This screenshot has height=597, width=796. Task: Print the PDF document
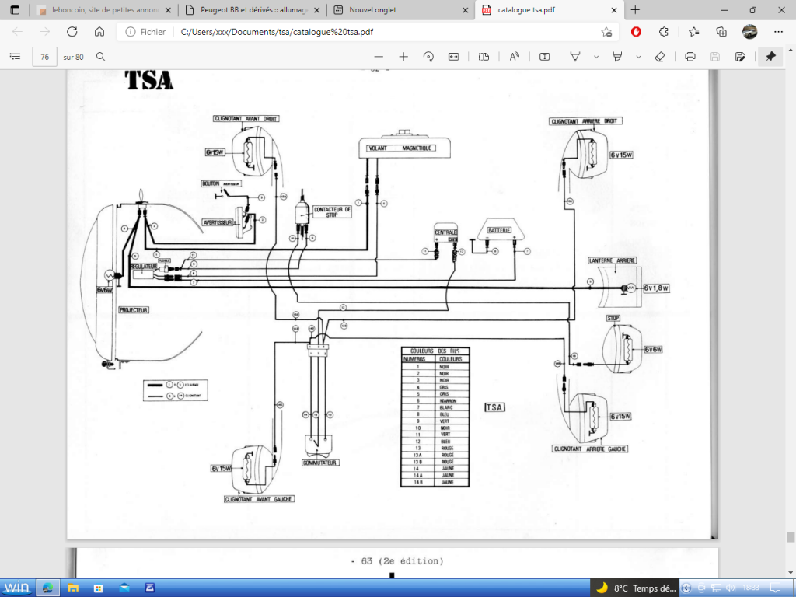point(690,57)
